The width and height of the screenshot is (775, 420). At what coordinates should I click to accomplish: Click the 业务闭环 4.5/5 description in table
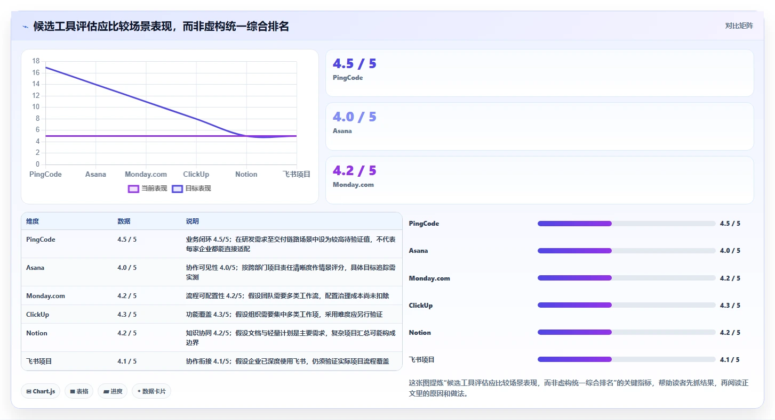click(291, 244)
